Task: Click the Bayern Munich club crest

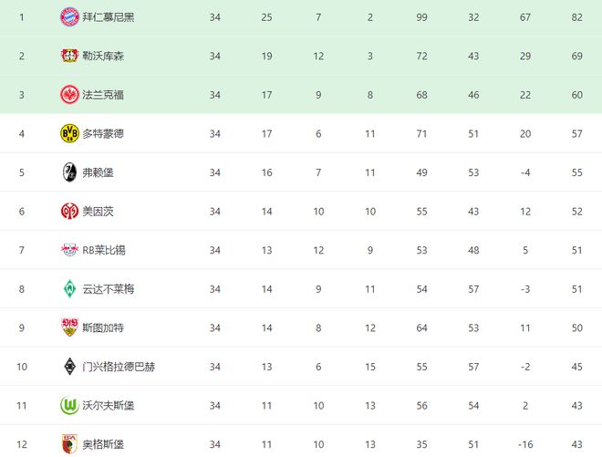Action: (69, 17)
